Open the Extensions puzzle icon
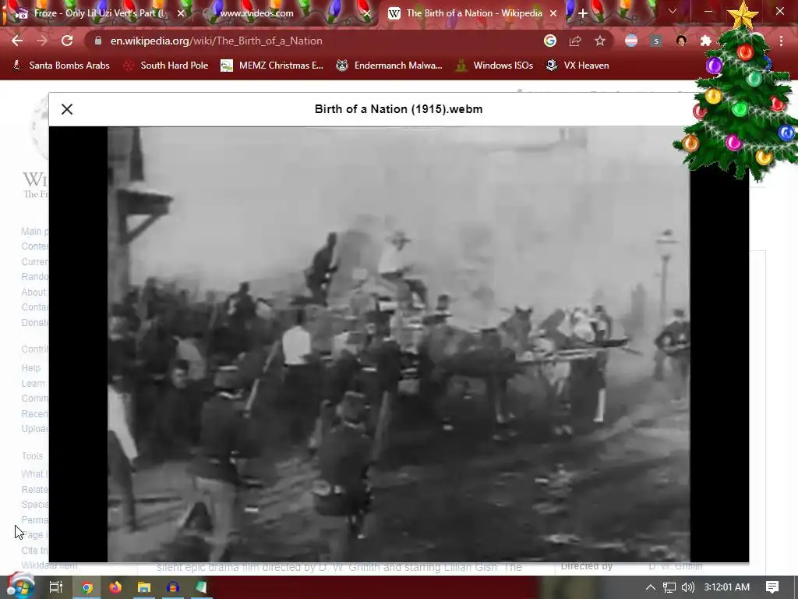The image size is (798, 599). point(706,41)
